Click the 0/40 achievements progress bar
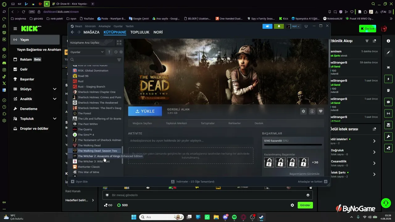Viewport: 395px width, 222px height. (x=293, y=144)
